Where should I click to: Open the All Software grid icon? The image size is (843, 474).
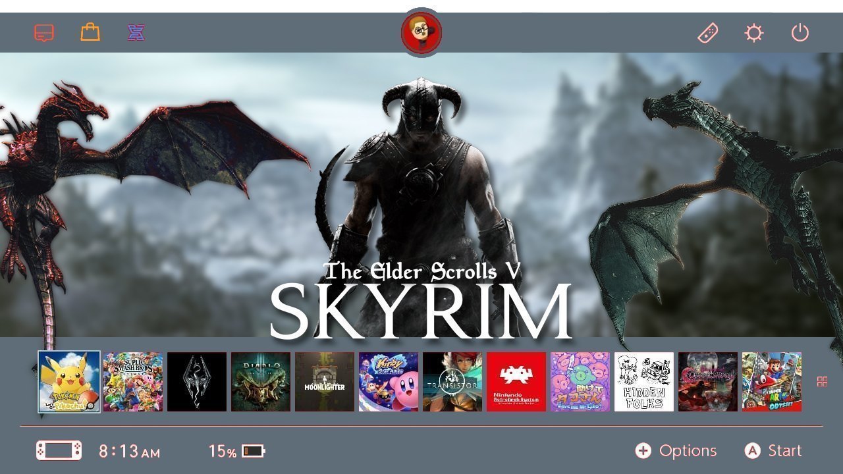coord(822,382)
